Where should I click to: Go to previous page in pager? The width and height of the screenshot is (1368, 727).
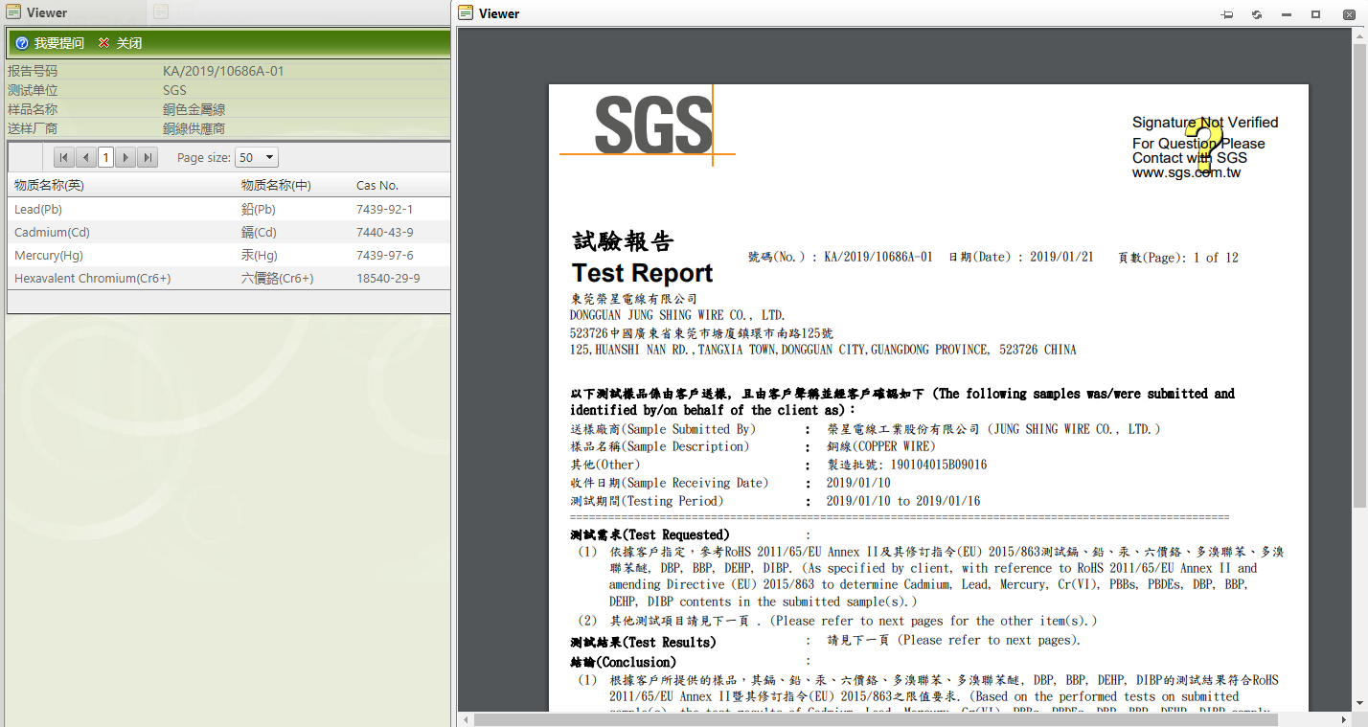pos(85,157)
